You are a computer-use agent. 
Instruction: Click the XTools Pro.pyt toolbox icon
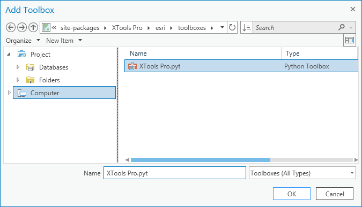click(132, 66)
